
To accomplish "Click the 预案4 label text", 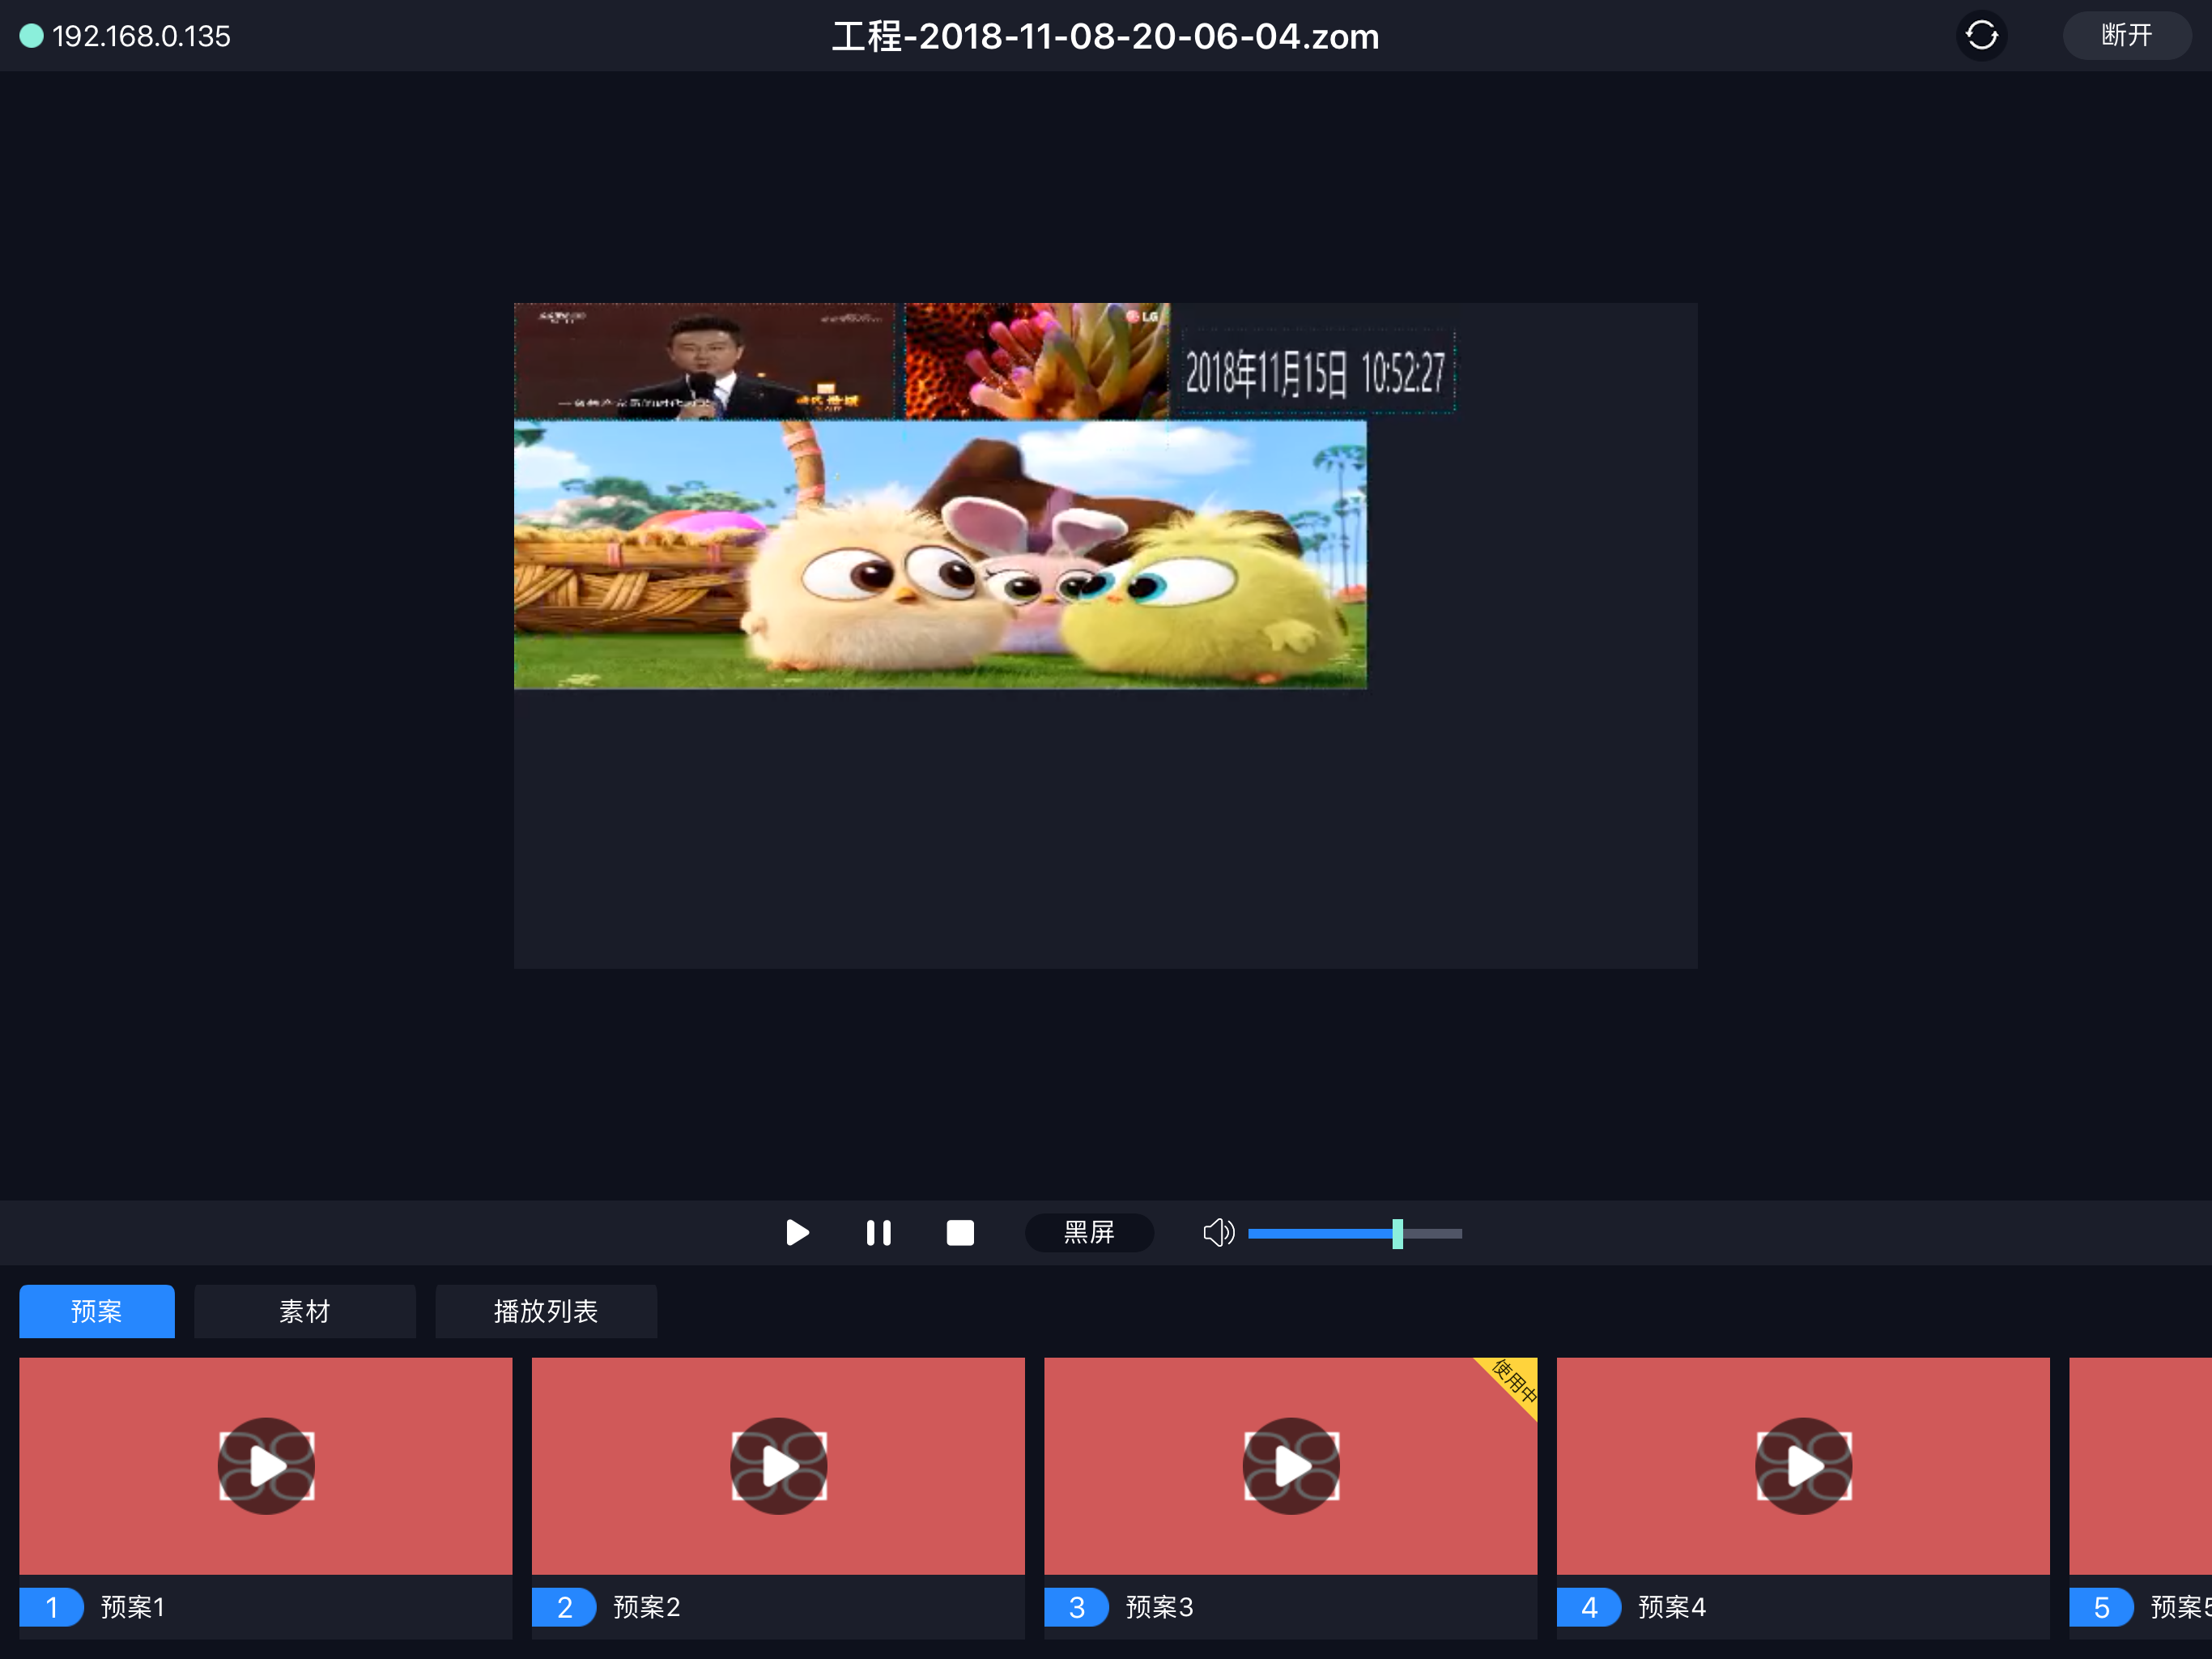I will click(x=1671, y=1607).
